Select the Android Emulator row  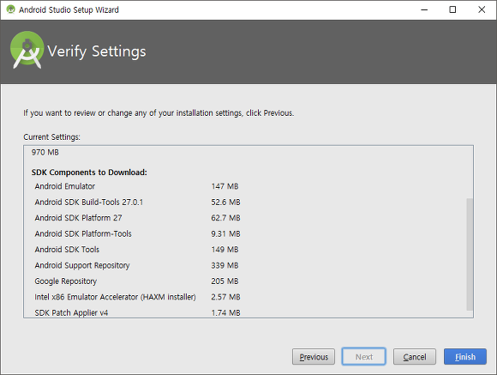136,186
